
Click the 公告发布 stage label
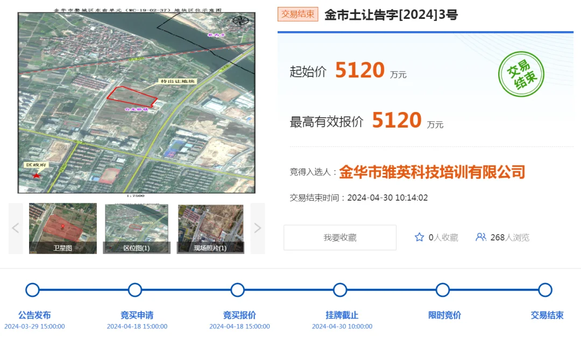coord(34,315)
